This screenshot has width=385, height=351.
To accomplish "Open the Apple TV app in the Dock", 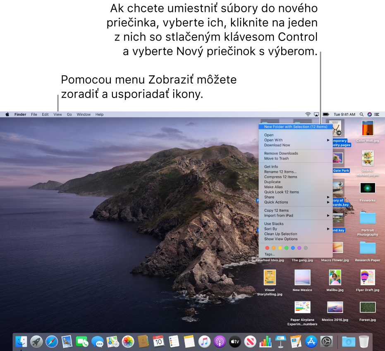I will pyautogui.click(x=235, y=341).
